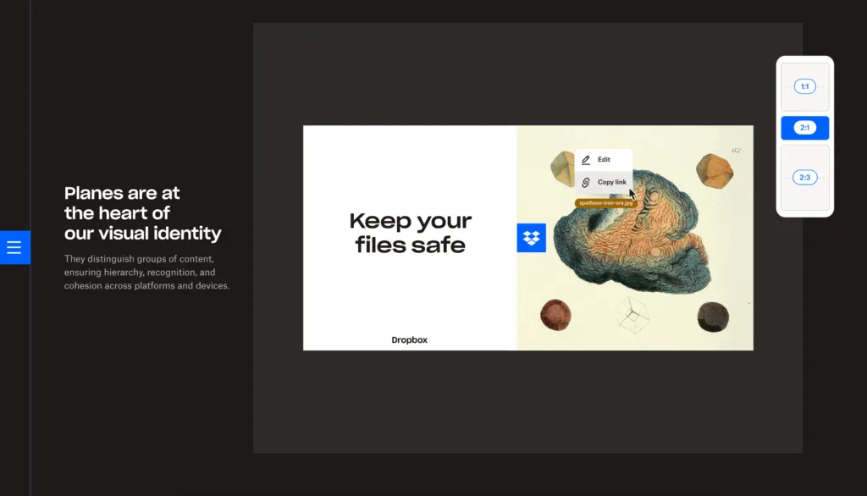Click the Dropbox wordmark under the headline
867x496 pixels.
[409, 340]
